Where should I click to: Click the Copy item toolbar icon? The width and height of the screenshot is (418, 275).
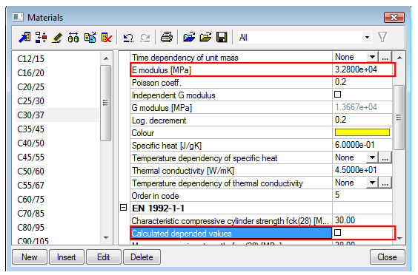click(x=90, y=38)
